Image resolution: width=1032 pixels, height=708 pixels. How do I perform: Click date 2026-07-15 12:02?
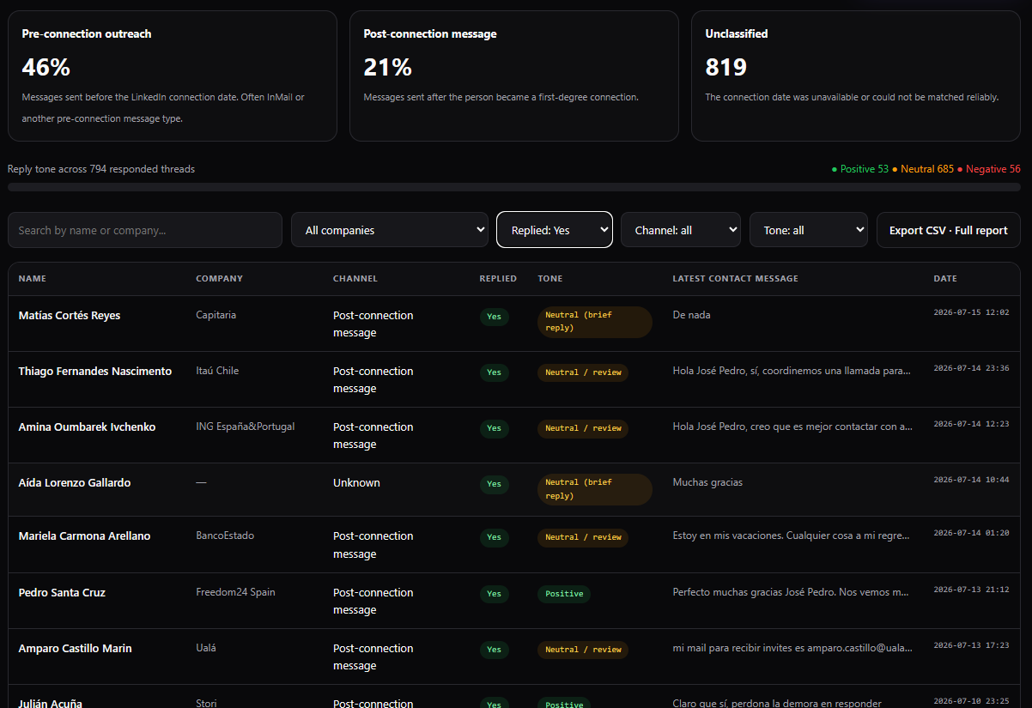pos(971,312)
